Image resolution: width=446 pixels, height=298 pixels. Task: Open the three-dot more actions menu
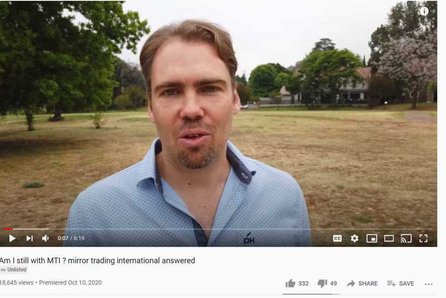point(428,284)
